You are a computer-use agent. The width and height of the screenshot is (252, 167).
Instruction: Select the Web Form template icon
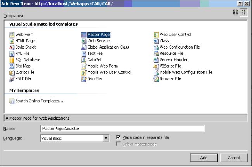pyautogui.click(x=12, y=35)
